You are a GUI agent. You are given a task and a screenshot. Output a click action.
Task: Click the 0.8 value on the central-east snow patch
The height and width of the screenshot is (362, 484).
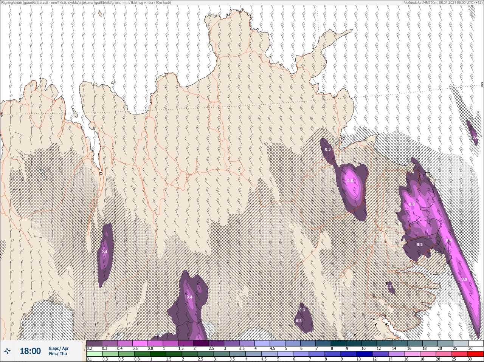click(350, 181)
